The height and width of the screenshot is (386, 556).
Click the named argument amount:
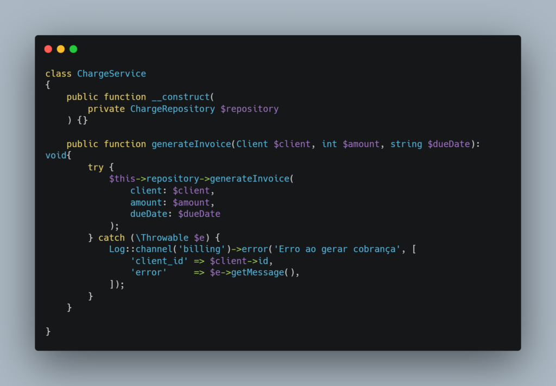[148, 203]
